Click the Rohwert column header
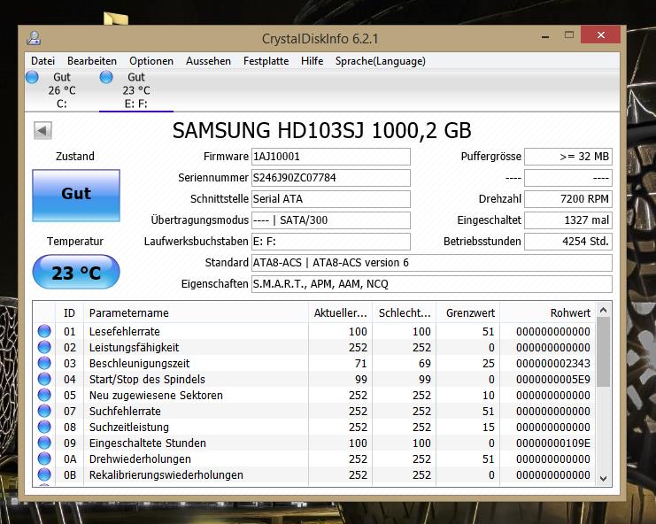This screenshot has height=524, width=656. [547, 312]
